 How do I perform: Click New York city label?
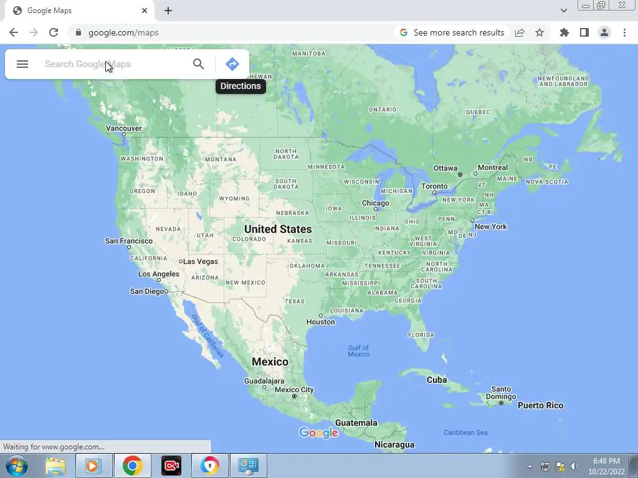click(x=491, y=227)
